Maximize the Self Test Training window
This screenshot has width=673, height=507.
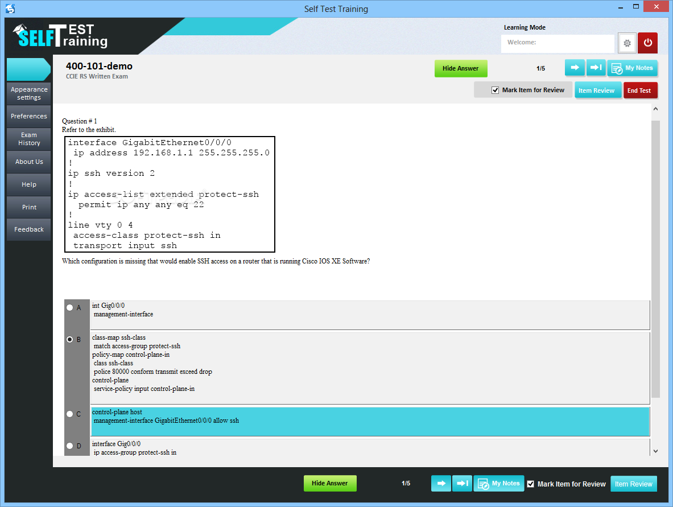click(x=636, y=6)
